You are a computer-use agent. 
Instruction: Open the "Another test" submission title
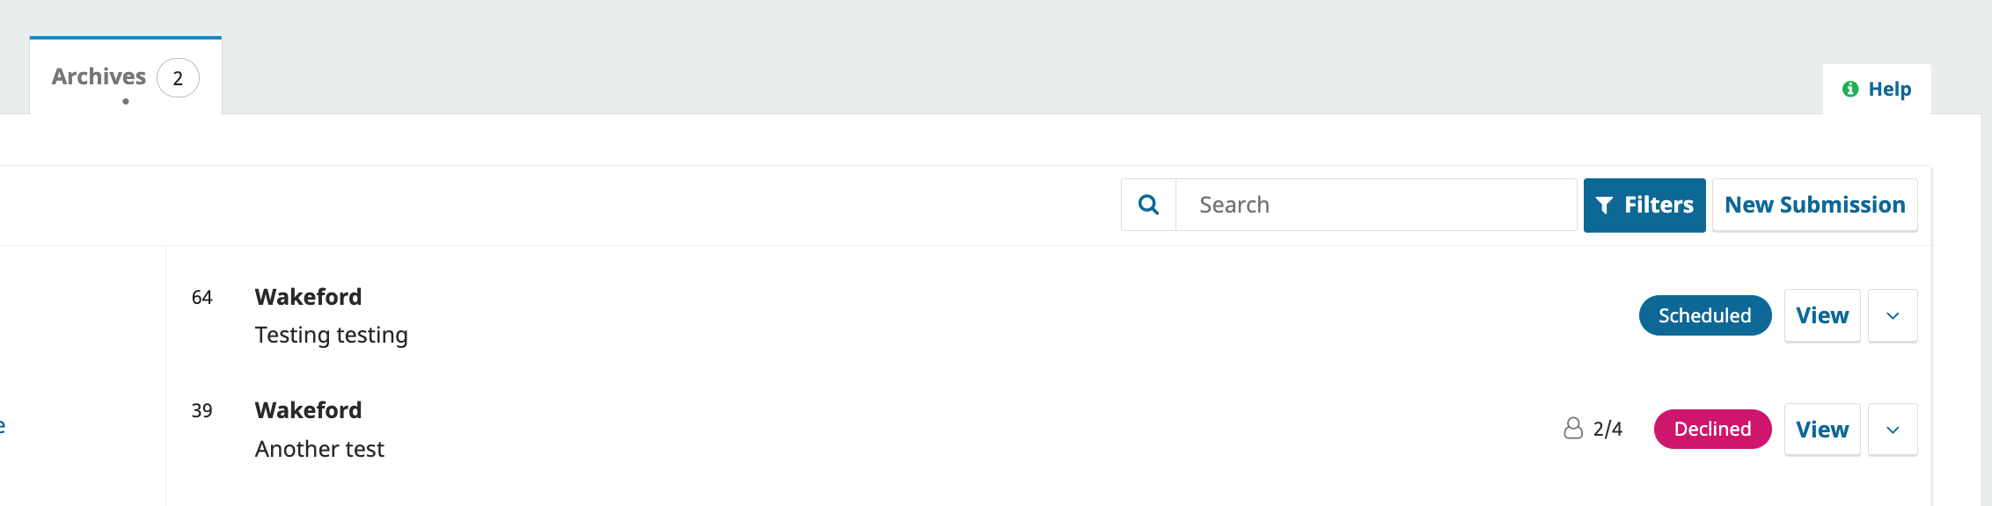319,449
